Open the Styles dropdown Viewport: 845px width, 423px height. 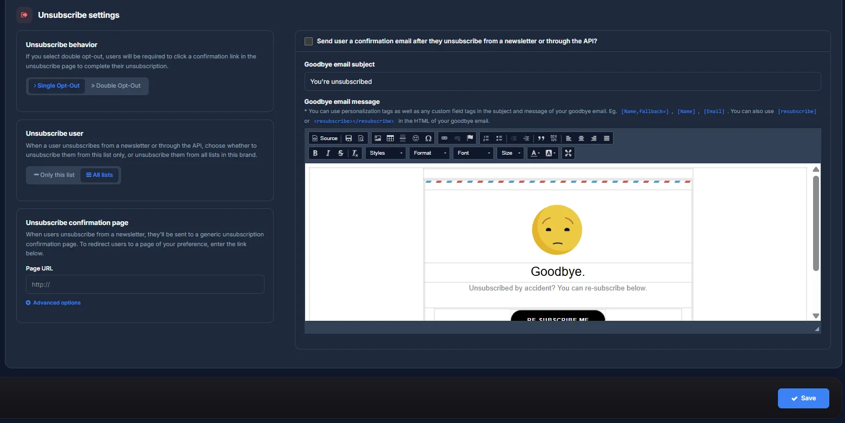tap(386, 153)
